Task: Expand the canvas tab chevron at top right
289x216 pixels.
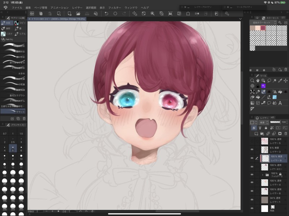Action: 240,19
